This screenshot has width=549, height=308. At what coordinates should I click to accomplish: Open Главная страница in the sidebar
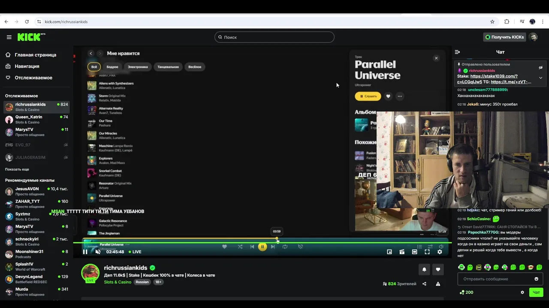(35, 55)
